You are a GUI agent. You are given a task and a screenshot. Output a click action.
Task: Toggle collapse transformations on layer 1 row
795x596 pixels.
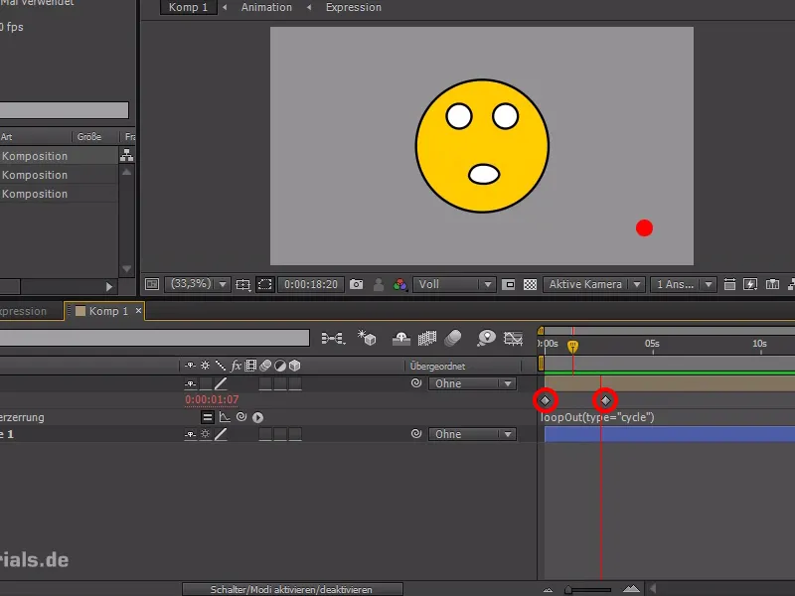(206, 434)
